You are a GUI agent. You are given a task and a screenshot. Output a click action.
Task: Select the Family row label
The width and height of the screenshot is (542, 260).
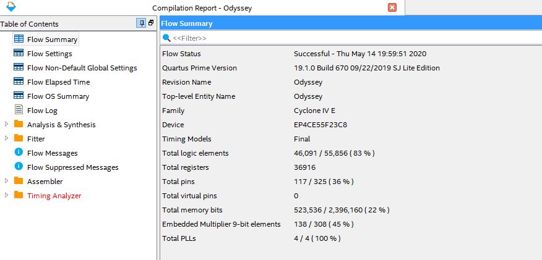click(x=173, y=111)
